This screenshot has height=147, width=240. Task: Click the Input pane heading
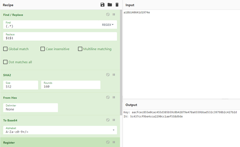click(130, 5)
